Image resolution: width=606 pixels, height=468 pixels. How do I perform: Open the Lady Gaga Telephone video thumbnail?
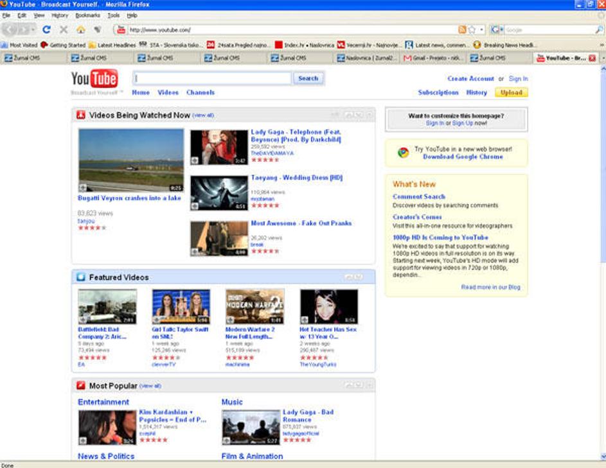(218, 148)
